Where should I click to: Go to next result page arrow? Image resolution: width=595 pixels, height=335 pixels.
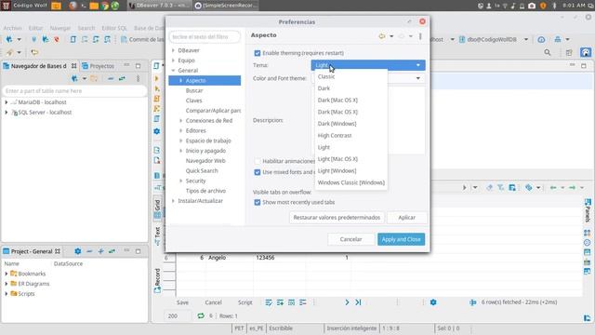(347, 302)
